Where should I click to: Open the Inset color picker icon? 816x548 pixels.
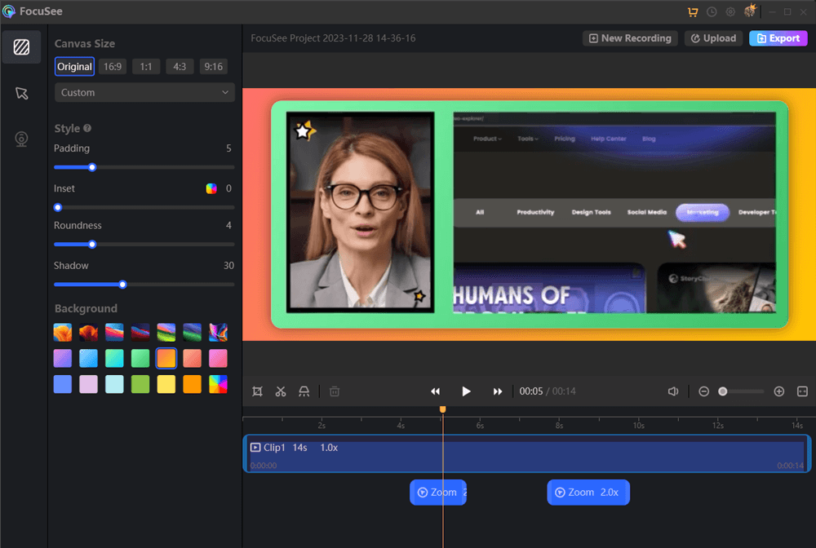[x=211, y=188]
